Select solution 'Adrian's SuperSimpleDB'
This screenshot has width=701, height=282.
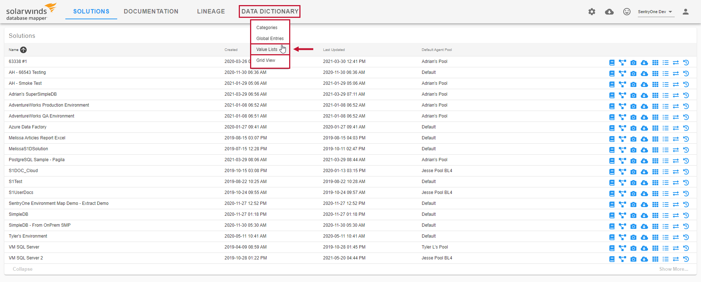pos(32,94)
